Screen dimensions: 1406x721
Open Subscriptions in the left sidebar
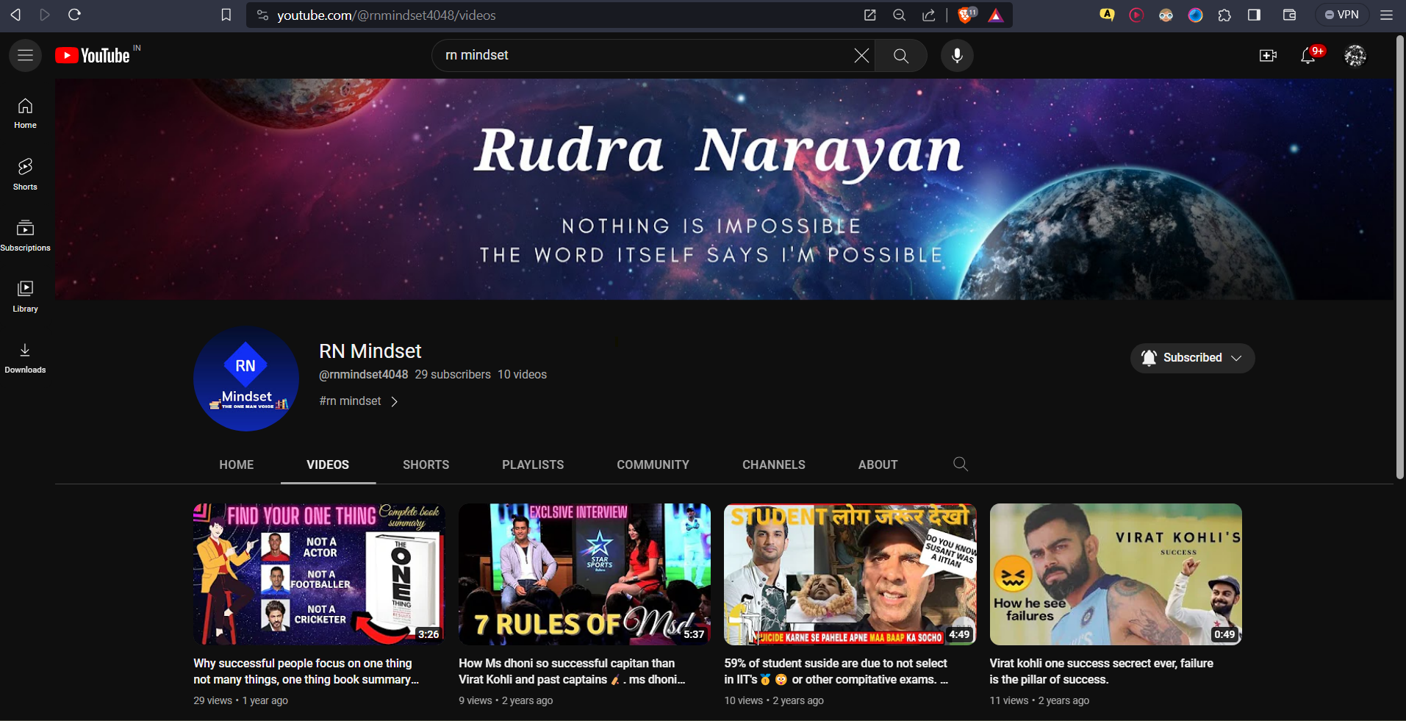coord(25,236)
